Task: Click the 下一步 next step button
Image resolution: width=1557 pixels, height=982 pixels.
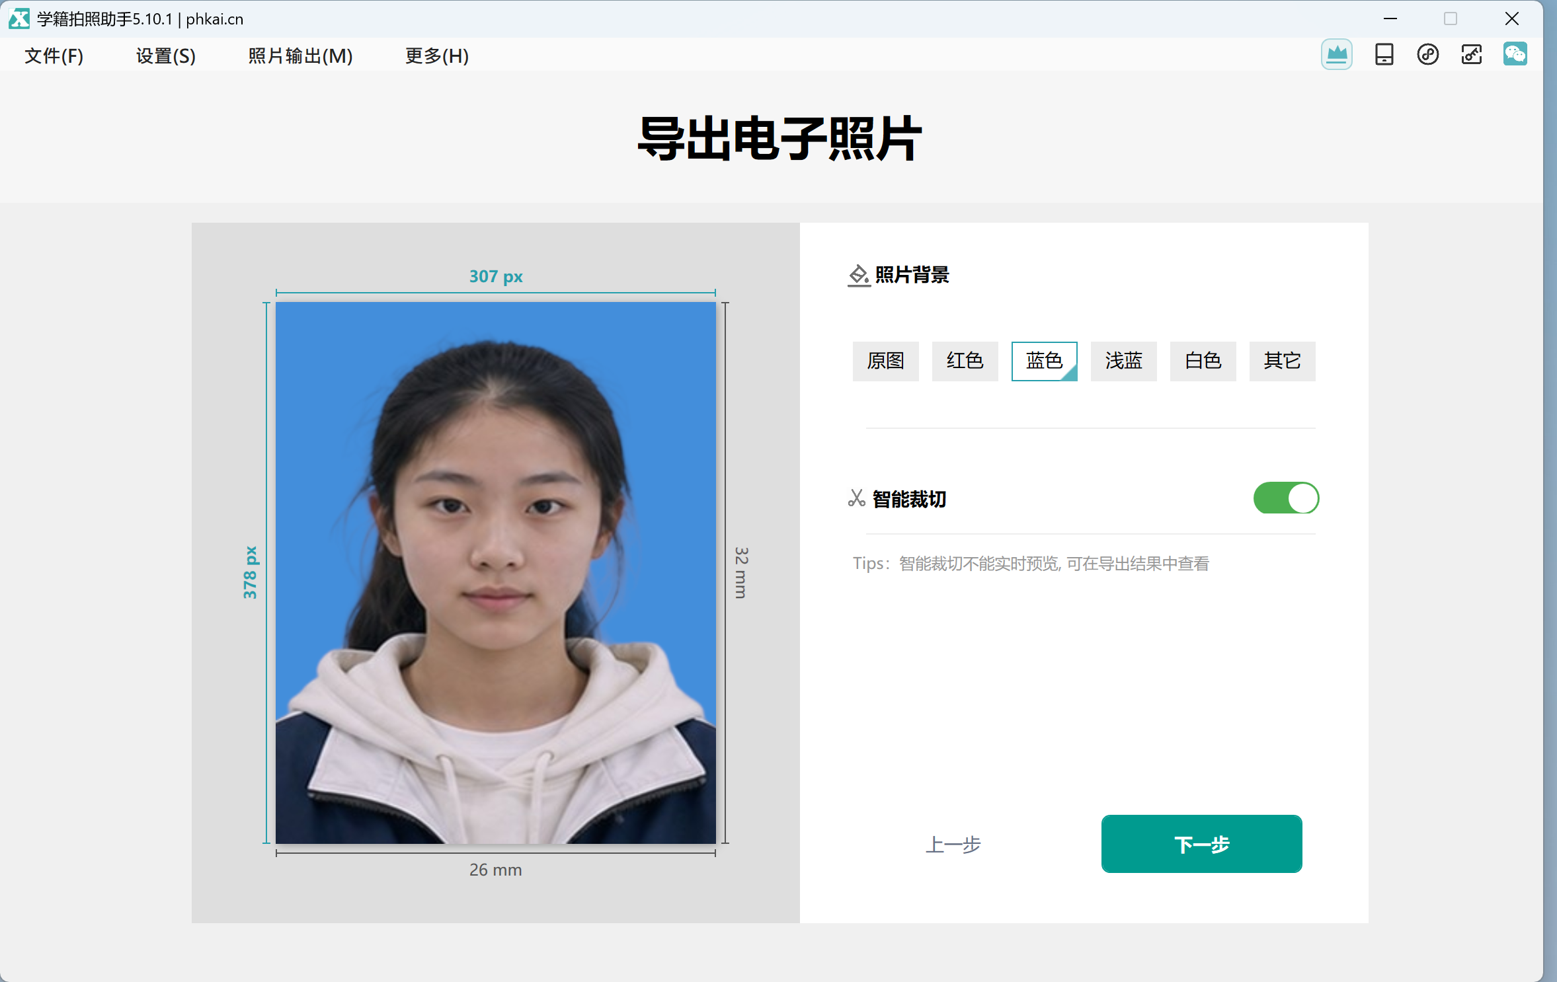Action: tap(1201, 844)
